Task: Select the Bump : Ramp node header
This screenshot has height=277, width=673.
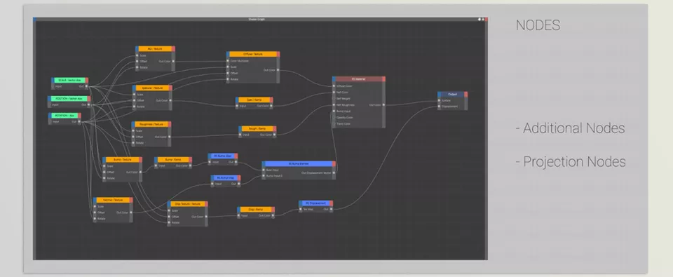Action: tap(173, 159)
